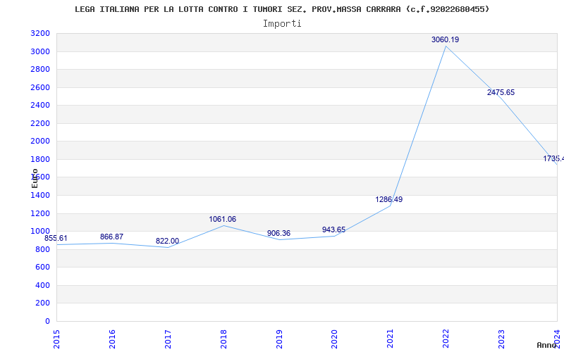
Task: Click the 800 y-axis tick label
Action: tap(43, 250)
